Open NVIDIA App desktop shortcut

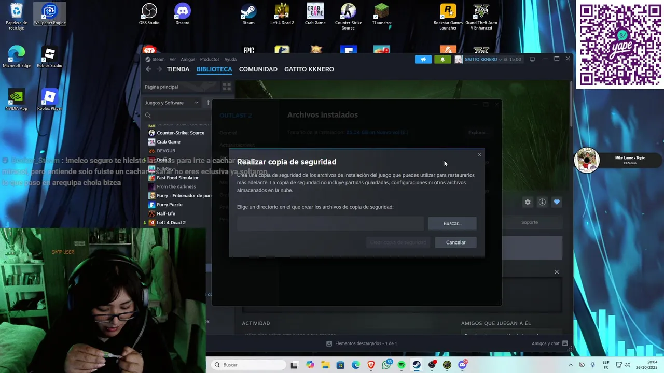pyautogui.click(x=17, y=100)
